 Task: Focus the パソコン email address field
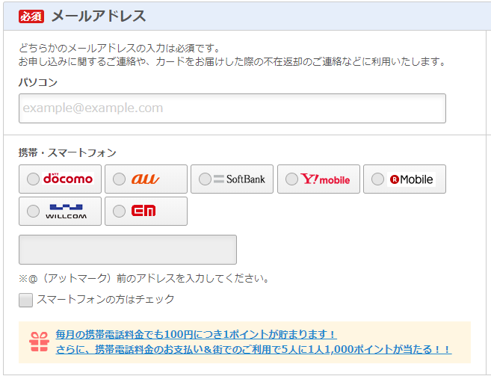[232, 108]
